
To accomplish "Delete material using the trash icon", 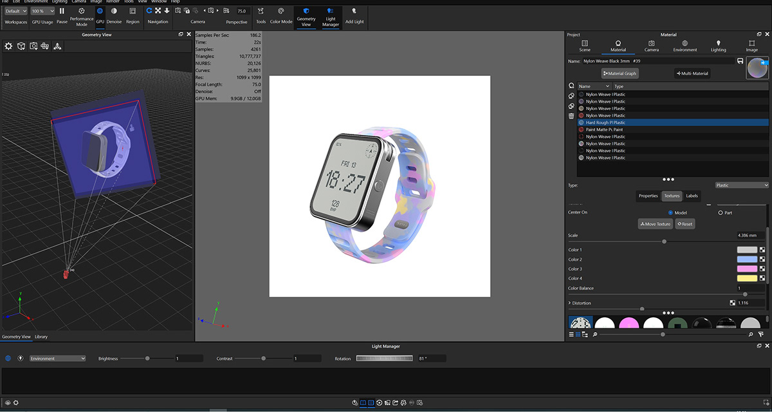I will [x=570, y=116].
